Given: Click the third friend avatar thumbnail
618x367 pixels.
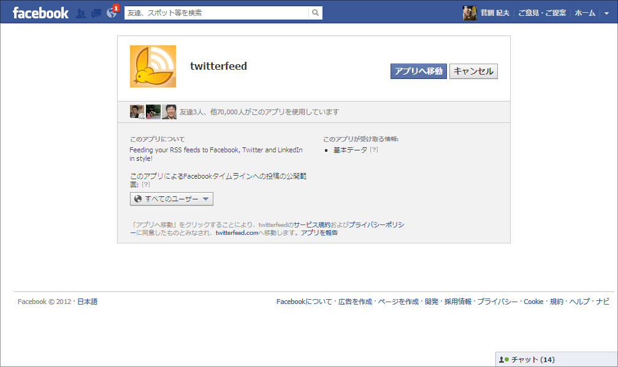Looking at the screenshot, I should (x=169, y=112).
